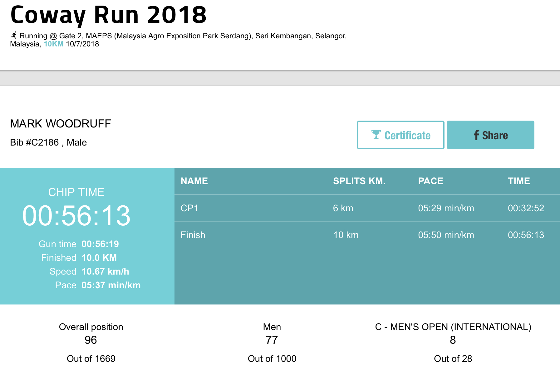
Task: Click the 05:29 min/km pace cell
Action: coord(446,208)
